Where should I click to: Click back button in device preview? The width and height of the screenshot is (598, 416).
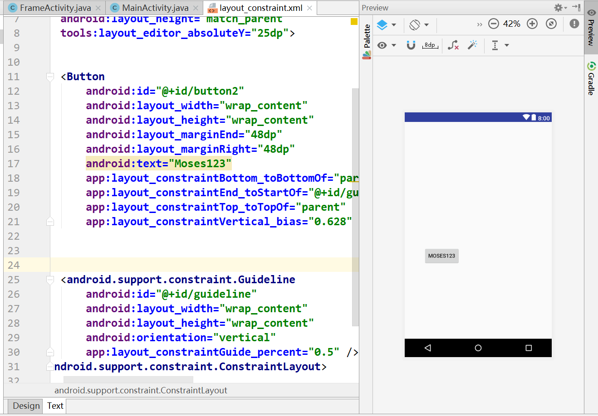click(x=427, y=348)
